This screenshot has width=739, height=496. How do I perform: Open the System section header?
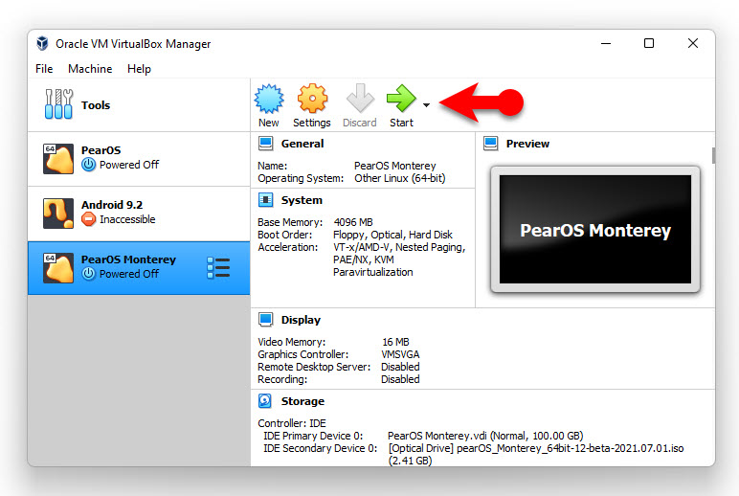click(302, 200)
